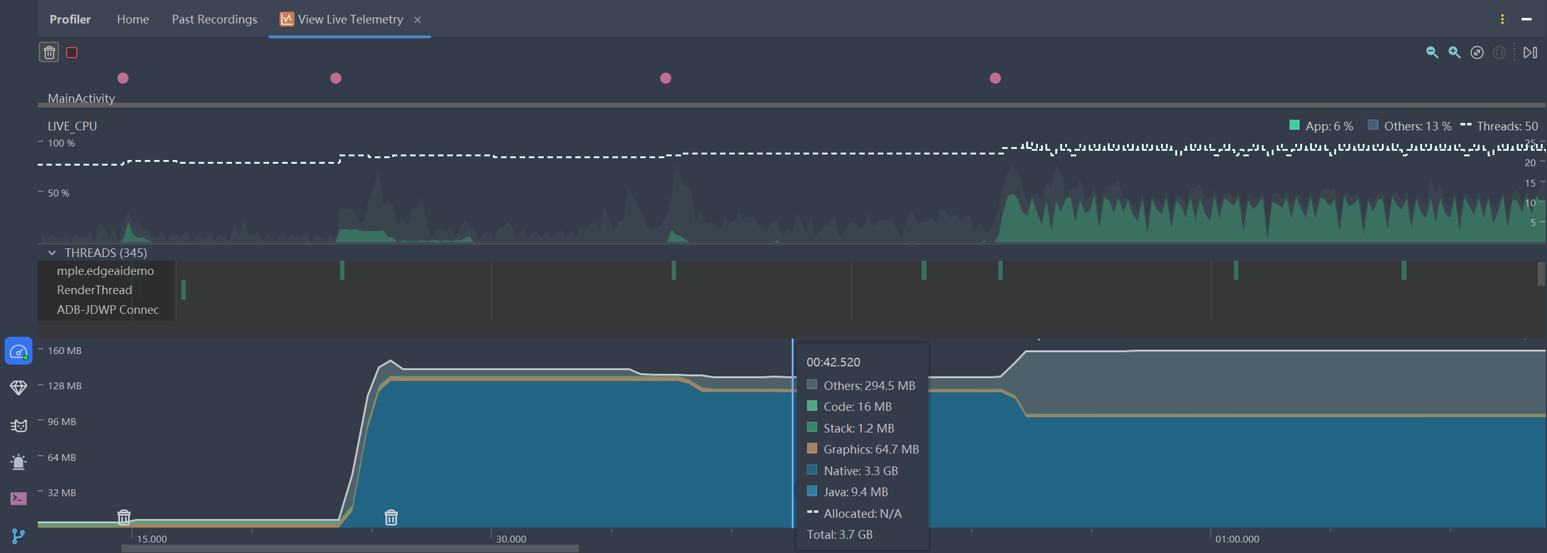Click the horizontal timeline scrollbar thumb

349,548
